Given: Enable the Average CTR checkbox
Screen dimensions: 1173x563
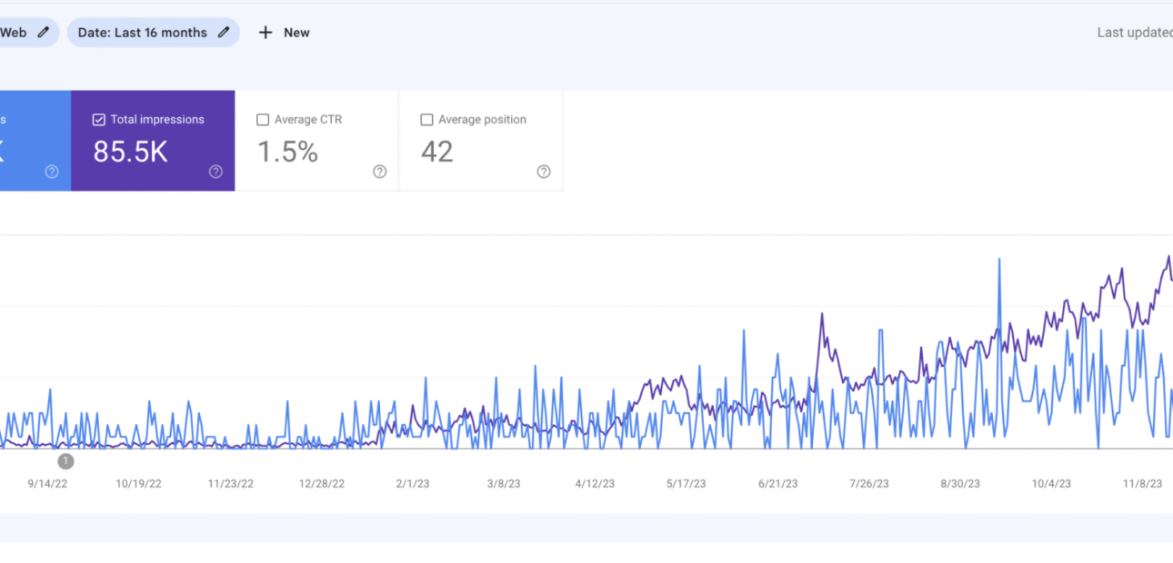Looking at the screenshot, I should coord(263,120).
